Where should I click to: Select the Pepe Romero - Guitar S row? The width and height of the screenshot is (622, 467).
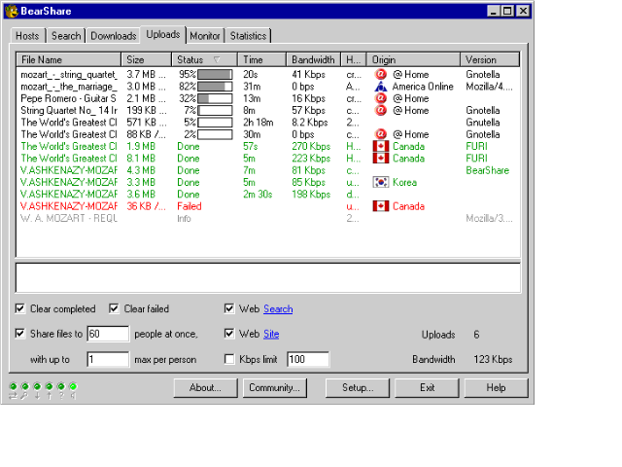click(268, 98)
